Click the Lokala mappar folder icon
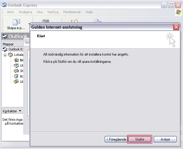Screen dimensions: 183x149 pyautogui.click(x=11, y=55)
